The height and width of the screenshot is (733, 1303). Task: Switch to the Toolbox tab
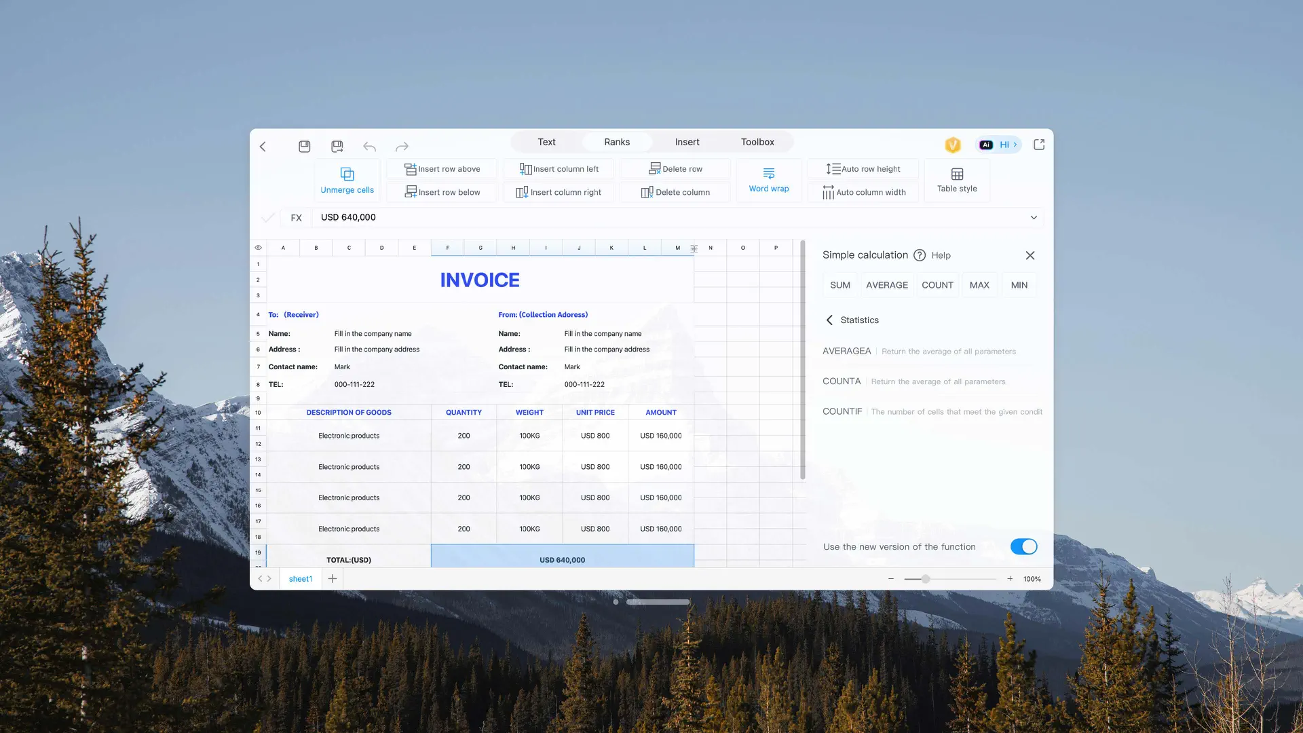[757, 142]
